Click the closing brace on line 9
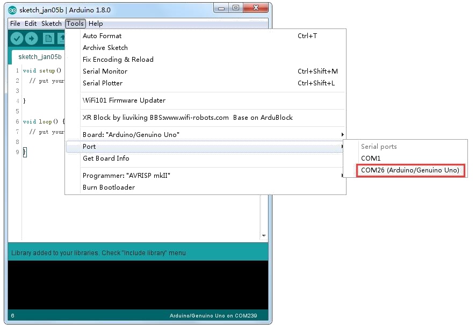This screenshot has width=476, height=325. (x=25, y=152)
